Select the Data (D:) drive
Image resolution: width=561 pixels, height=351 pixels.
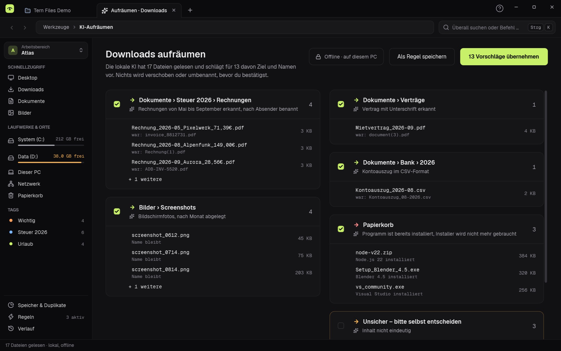tap(46, 158)
